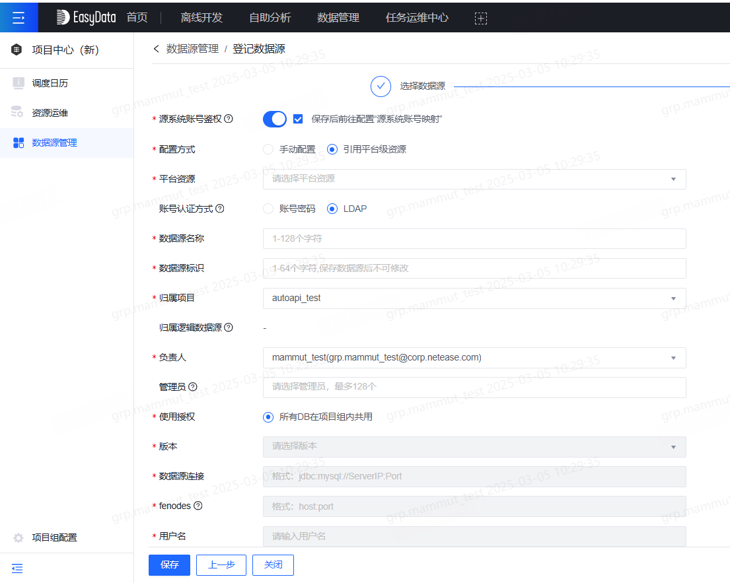The height and width of the screenshot is (583, 730).
Task: Open the 负责人 dropdown
Action: pos(474,358)
